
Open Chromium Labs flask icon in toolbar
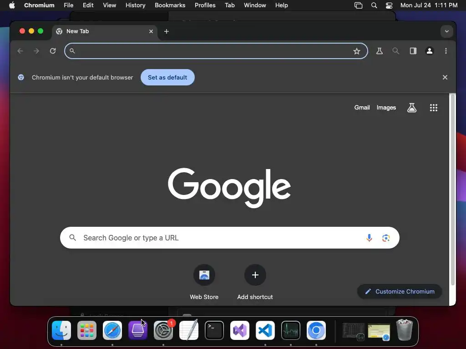click(380, 51)
